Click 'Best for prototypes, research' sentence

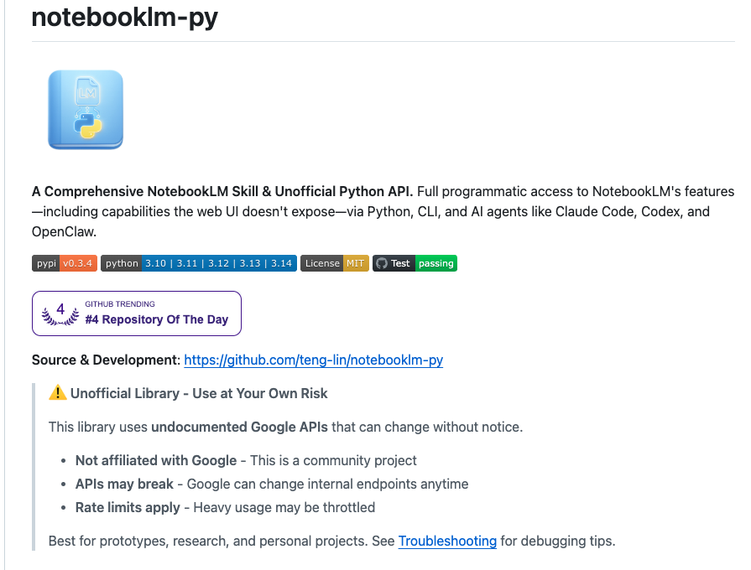[x=332, y=541]
